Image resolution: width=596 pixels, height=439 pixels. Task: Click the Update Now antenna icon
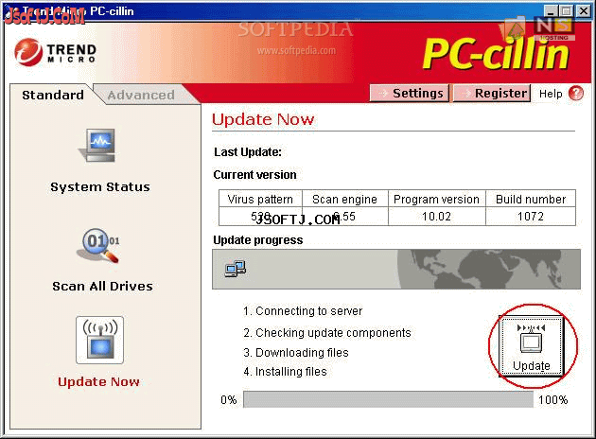99,341
